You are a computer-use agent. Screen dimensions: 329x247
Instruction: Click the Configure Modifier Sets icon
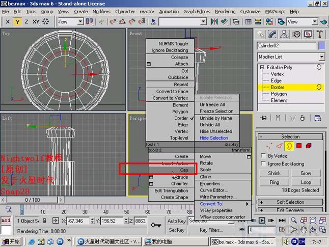(x=317, y=118)
